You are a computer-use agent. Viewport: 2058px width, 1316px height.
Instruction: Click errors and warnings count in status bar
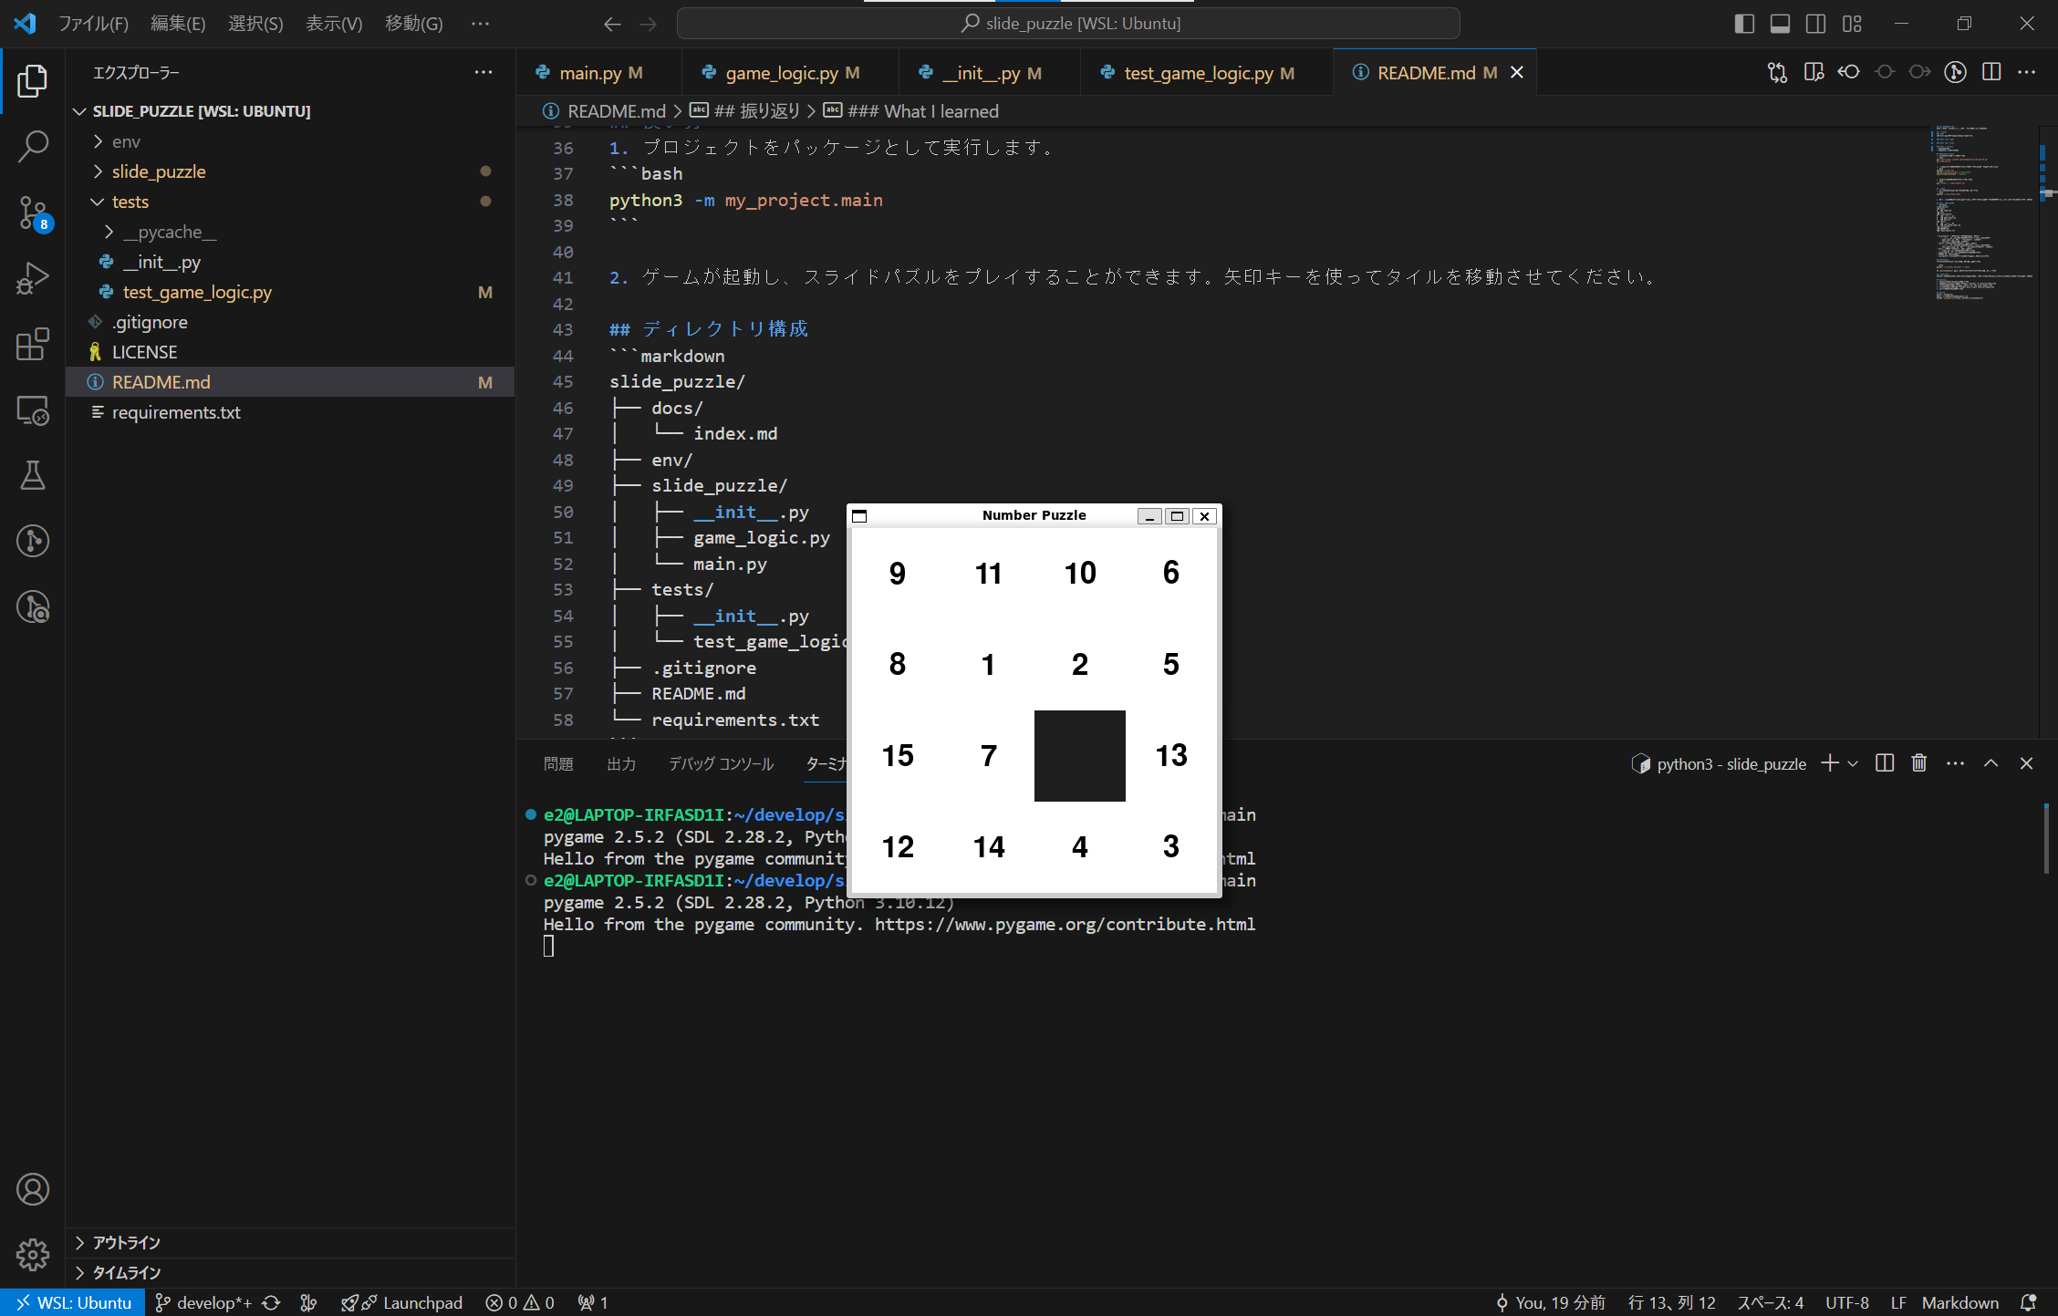tap(520, 1302)
